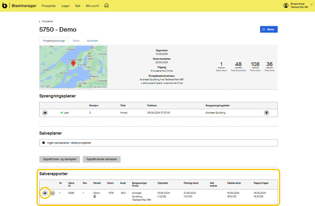Click Opprett tunnel salveplan button
This screenshot has height=206, width=315.
click(102, 159)
